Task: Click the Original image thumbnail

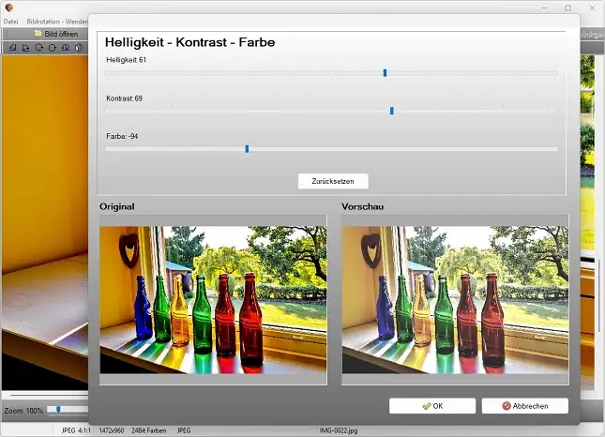Action: (x=213, y=300)
